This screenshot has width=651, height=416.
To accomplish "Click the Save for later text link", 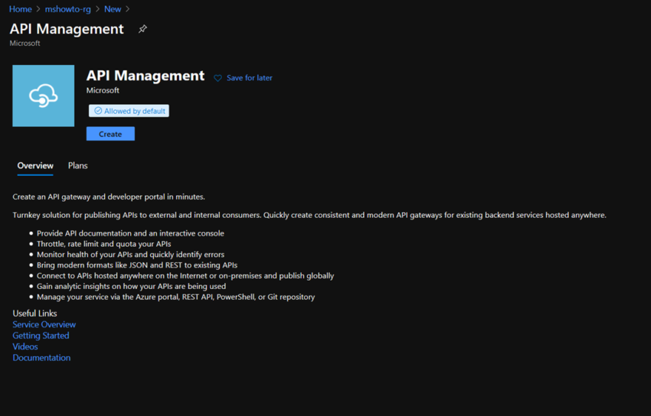I will click(x=249, y=78).
